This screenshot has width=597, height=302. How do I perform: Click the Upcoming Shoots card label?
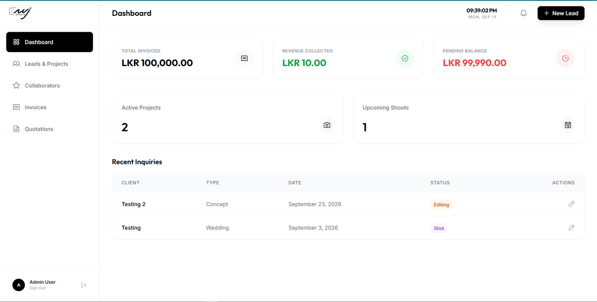click(x=386, y=107)
